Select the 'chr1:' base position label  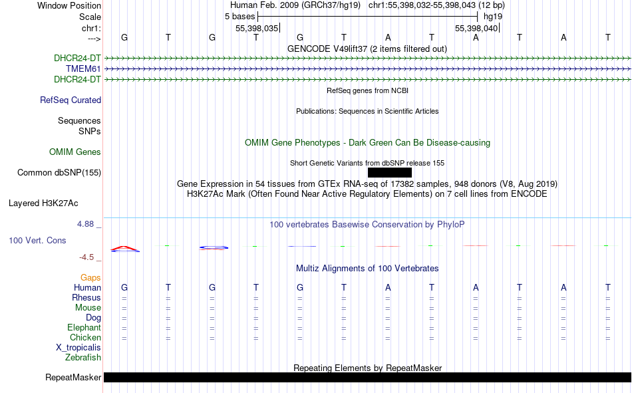(91, 28)
